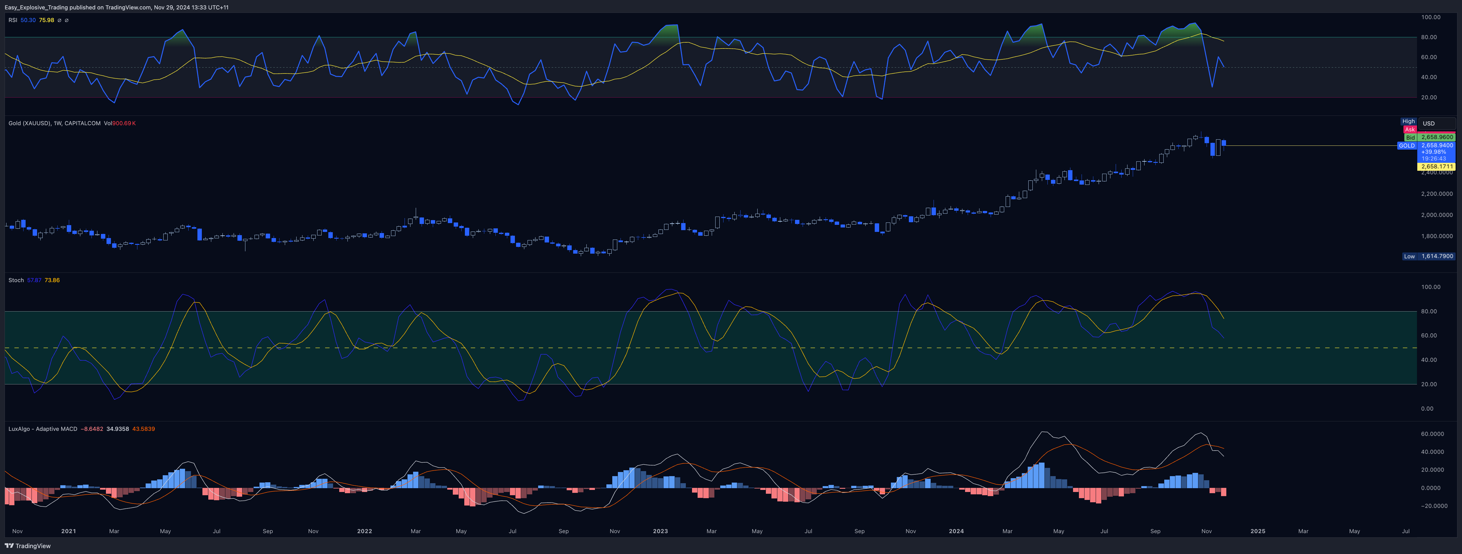Click the red Ask label

[x=1410, y=130]
